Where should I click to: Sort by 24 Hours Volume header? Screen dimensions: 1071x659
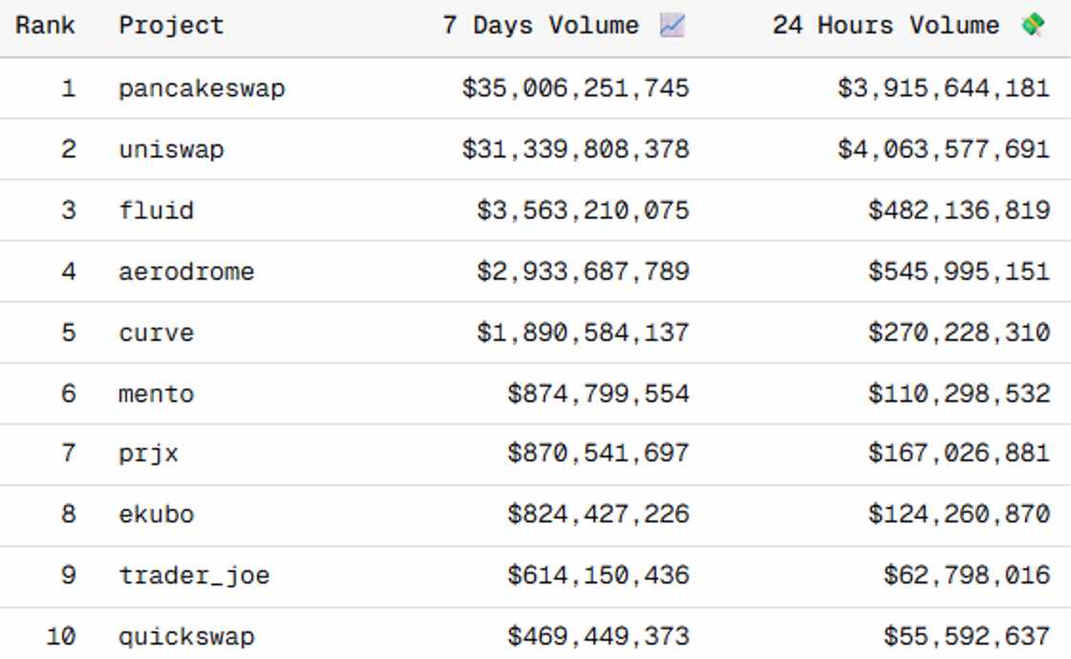pos(885,26)
